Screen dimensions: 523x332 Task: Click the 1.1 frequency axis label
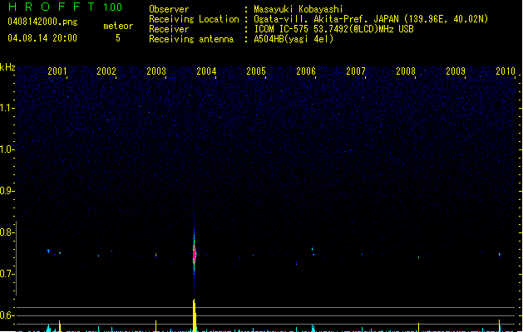tap(7, 108)
